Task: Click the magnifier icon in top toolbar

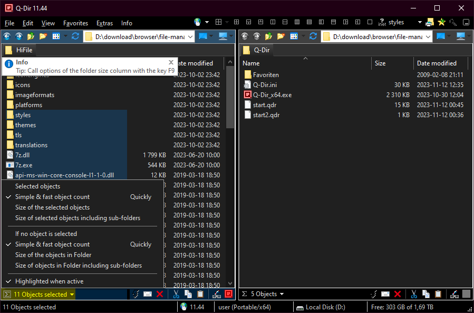Action: pos(453,22)
